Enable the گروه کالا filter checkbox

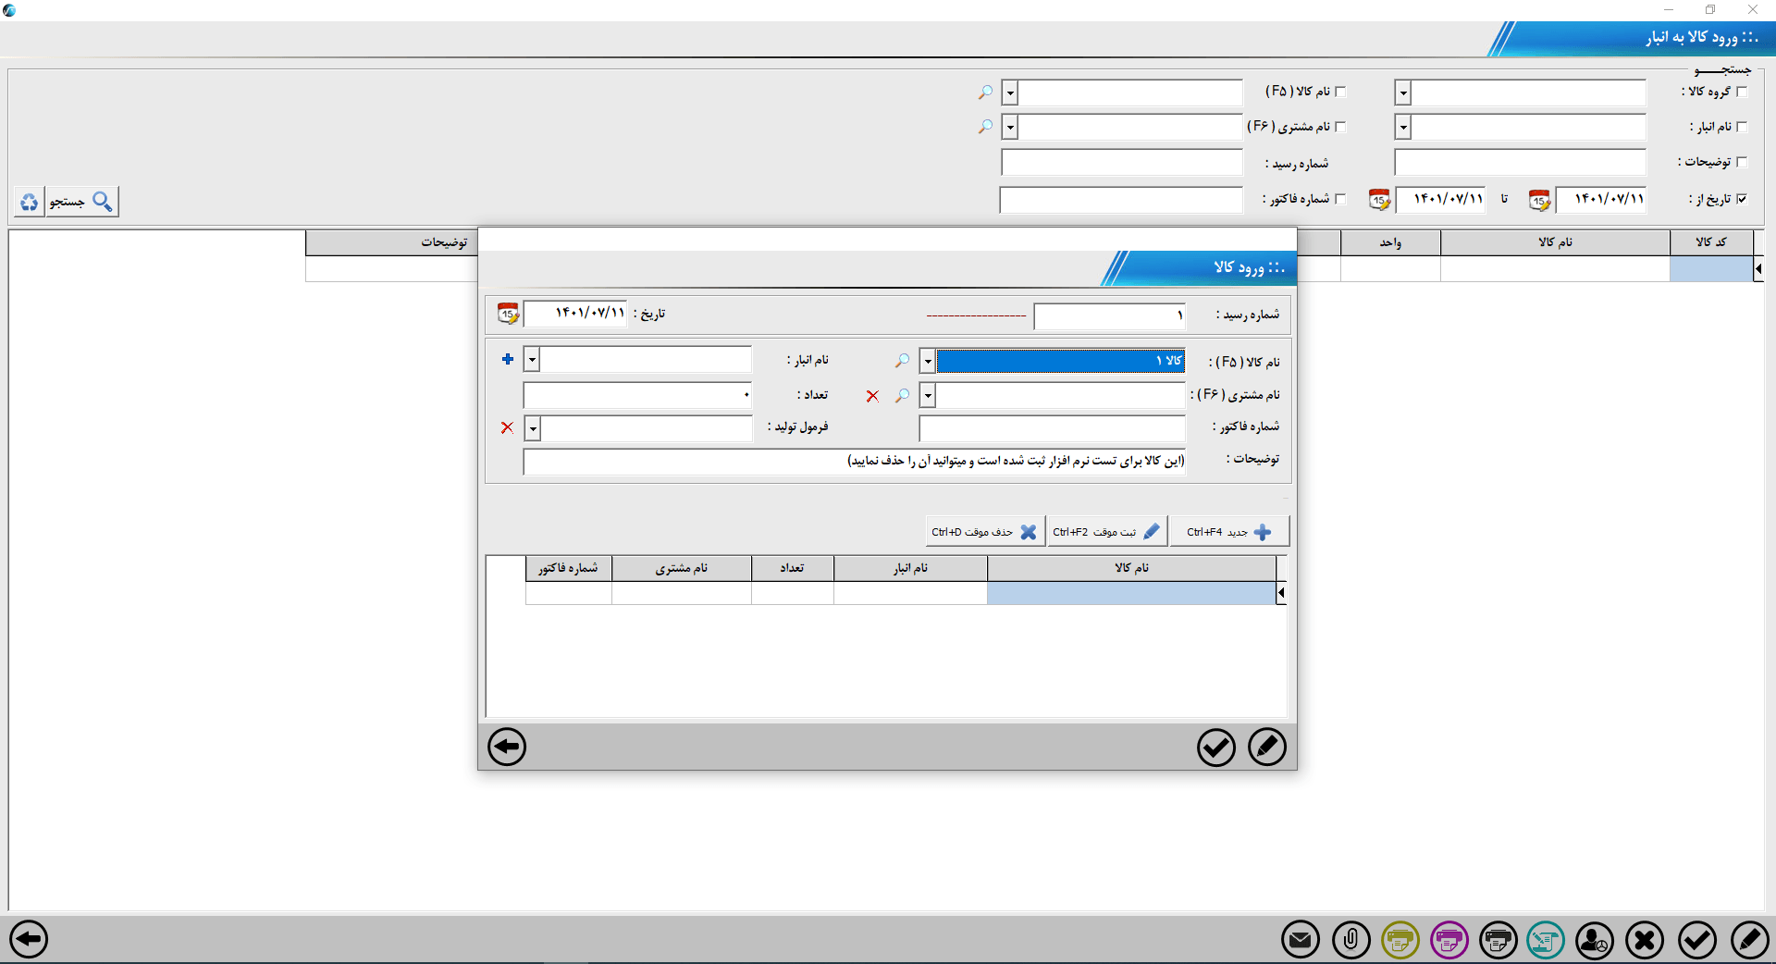1743,90
